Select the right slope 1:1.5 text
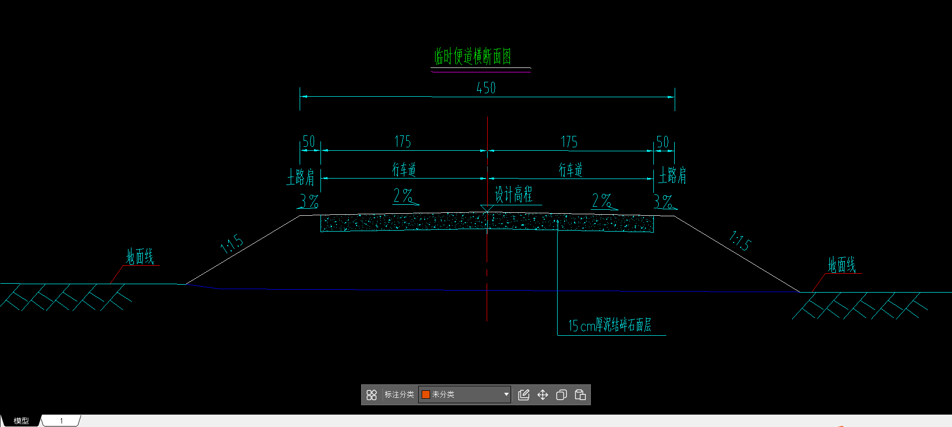This screenshot has height=427, width=952. pyautogui.click(x=740, y=241)
